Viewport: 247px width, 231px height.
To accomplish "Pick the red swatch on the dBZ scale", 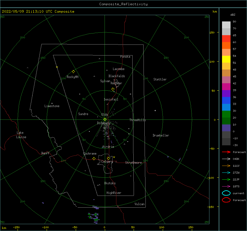I will click(226, 39).
